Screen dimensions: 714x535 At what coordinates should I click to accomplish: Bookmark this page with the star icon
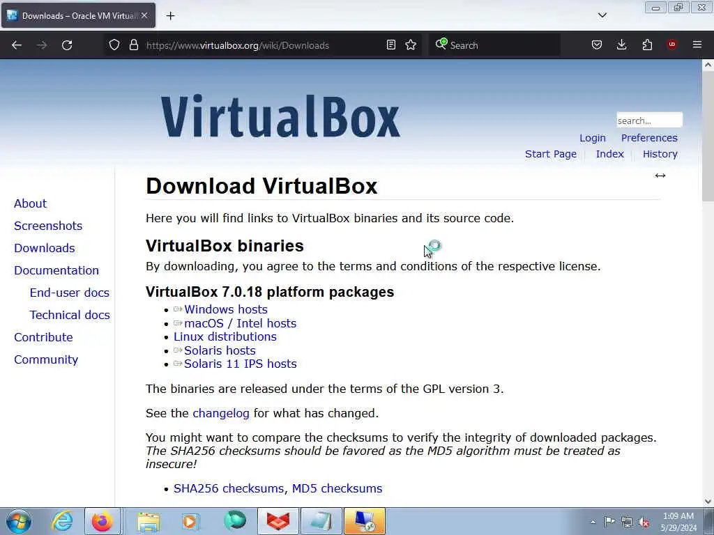point(411,45)
